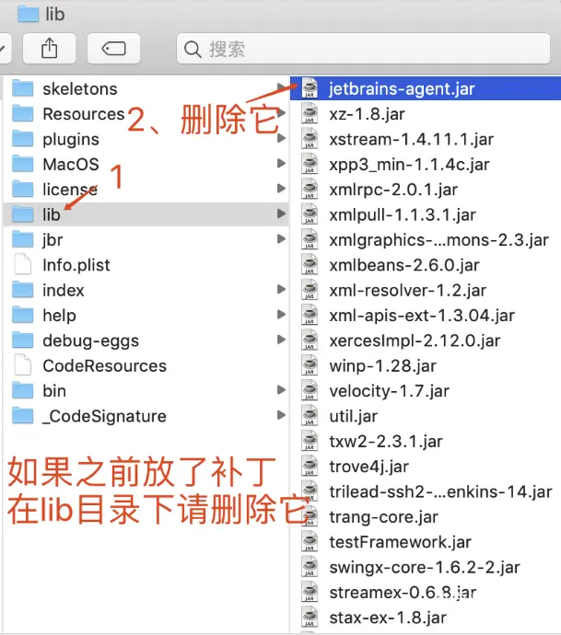Expand the plugins folder arrow

[x=281, y=138]
